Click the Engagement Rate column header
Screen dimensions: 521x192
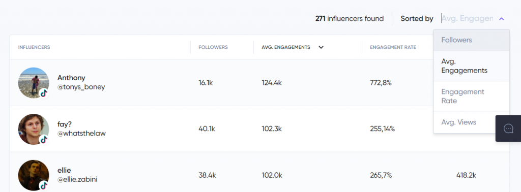pos(393,47)
